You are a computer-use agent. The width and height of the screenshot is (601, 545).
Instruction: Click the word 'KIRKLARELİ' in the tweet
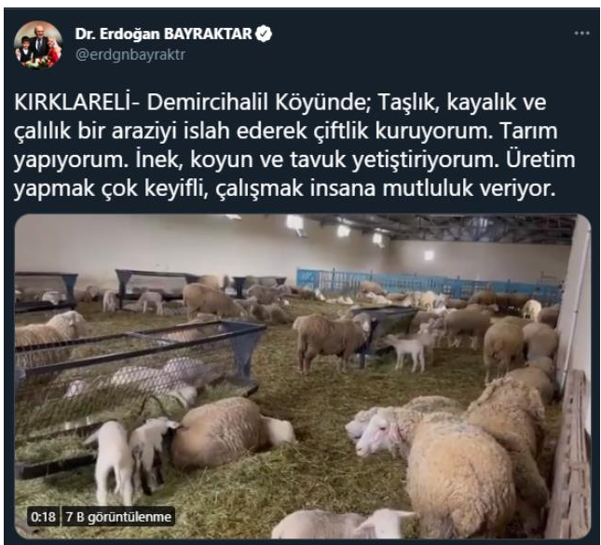click(x=72, y=103)
